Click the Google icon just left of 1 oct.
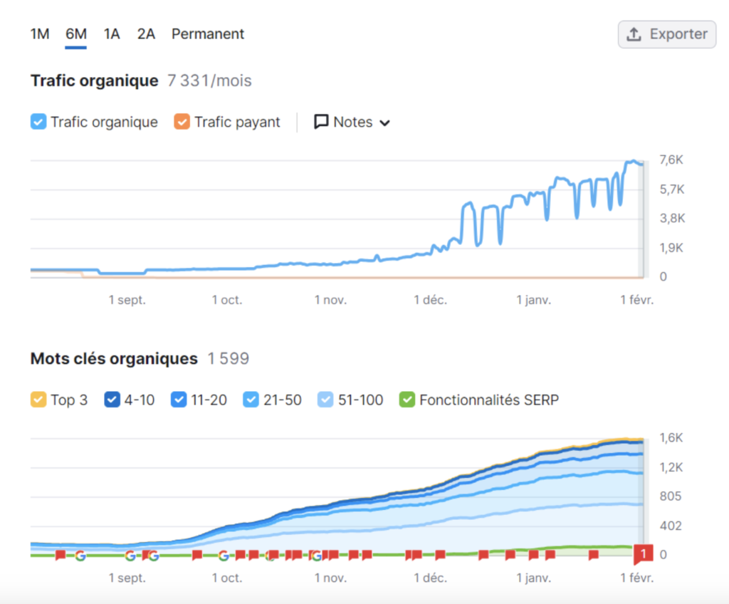 (224, 556)
